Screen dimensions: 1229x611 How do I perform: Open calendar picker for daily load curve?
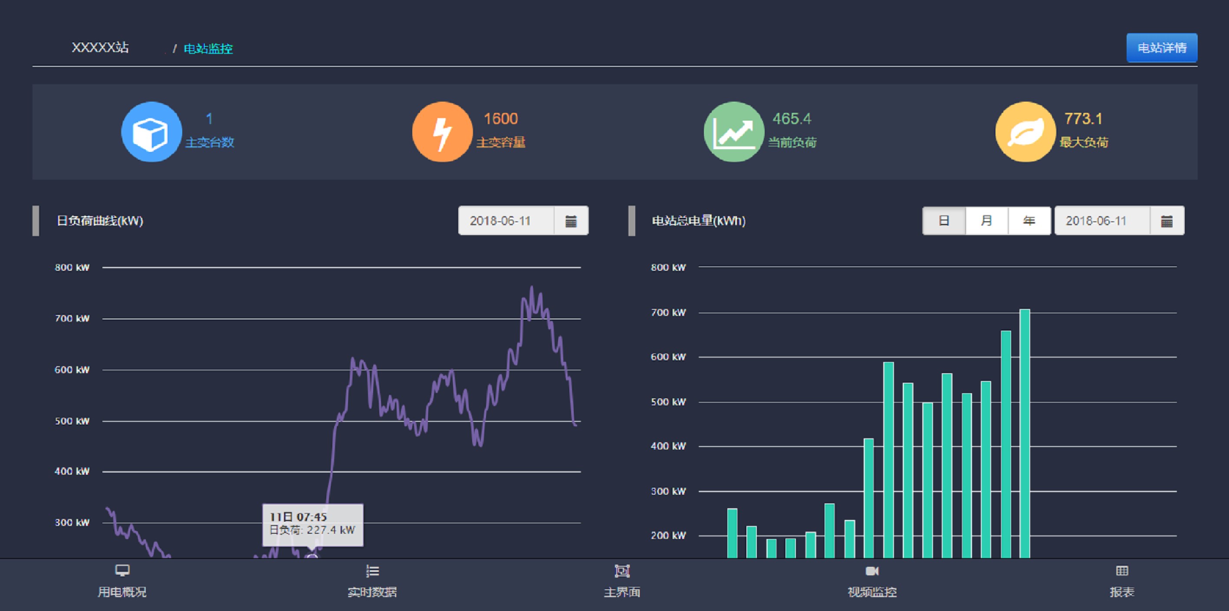(571, 221)
